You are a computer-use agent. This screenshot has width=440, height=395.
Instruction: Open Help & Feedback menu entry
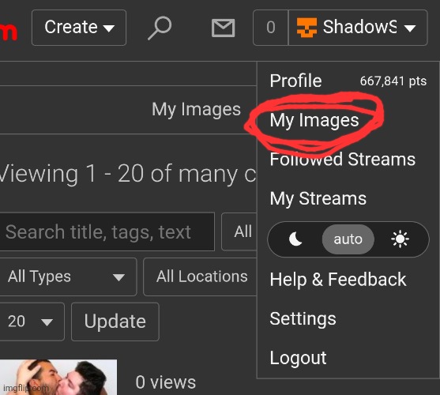338,280
